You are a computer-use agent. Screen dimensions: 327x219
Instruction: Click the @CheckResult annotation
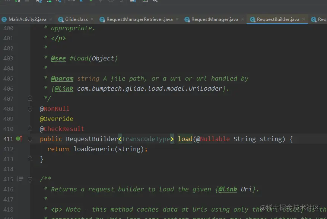(62, 129)
